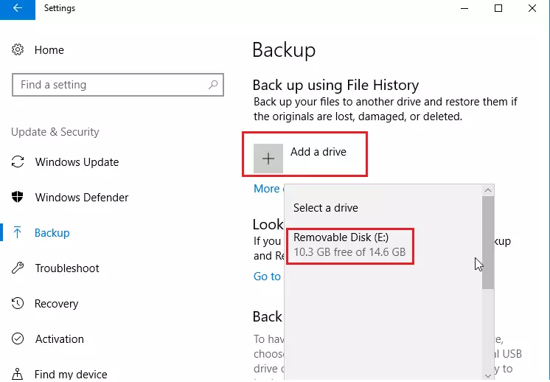Click the 10.3 GB free of 14.6 GB text
The height and width of the screenshot is (382, 550).
(349, 252)
